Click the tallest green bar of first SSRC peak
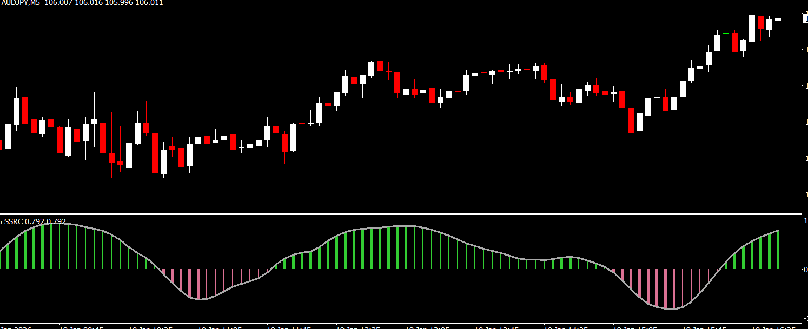Image resolution: width=808 pixels, height=329 pixels. click(x=51, y=246)
